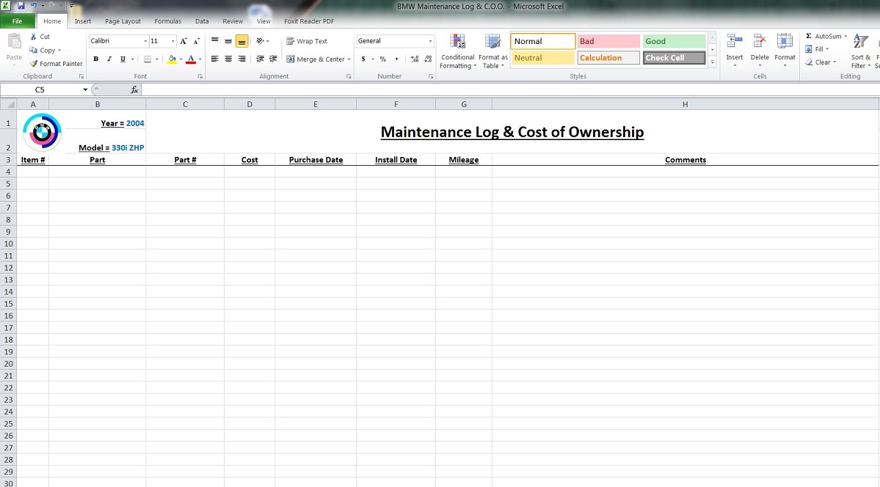Image resolution: width=880 pixels, height=487 pixels.
Task: Open the Calibri font name dropdown
Action: click(x=145, y=41)
